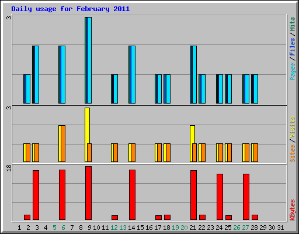Select day label 9 on the axis

(x=89, y=228)
